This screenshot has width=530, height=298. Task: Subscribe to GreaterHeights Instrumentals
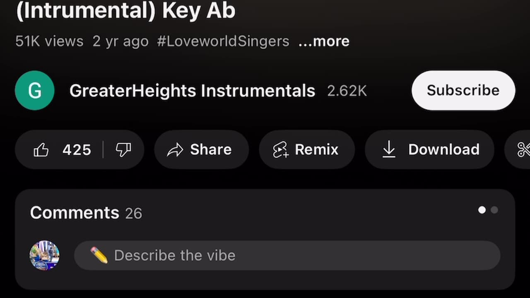[463, 90]
